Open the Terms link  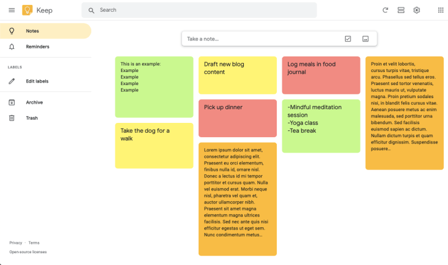tap(34, 243)
